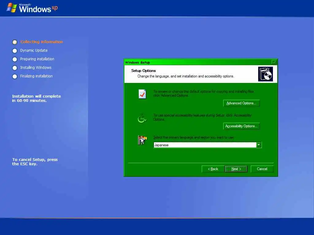314x235 pixels.
Task: Go to the Next setup step
Action: [x=236, y=169]
